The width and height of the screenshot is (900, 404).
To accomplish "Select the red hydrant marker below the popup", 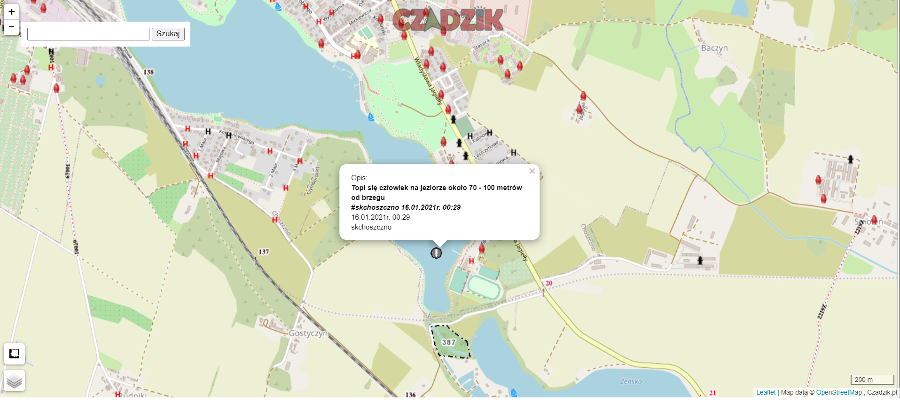I will click(x=481, y=248).
